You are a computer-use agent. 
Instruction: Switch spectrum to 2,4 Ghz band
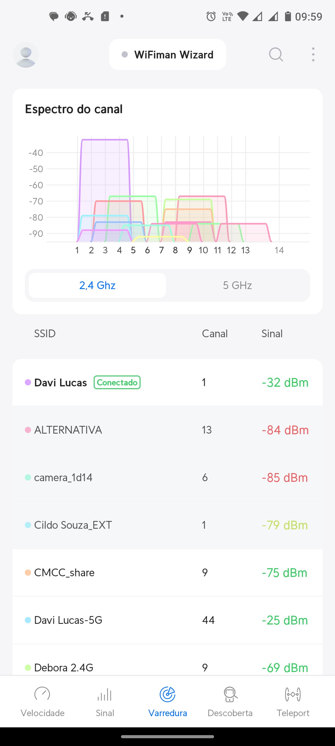coord(97,285)
